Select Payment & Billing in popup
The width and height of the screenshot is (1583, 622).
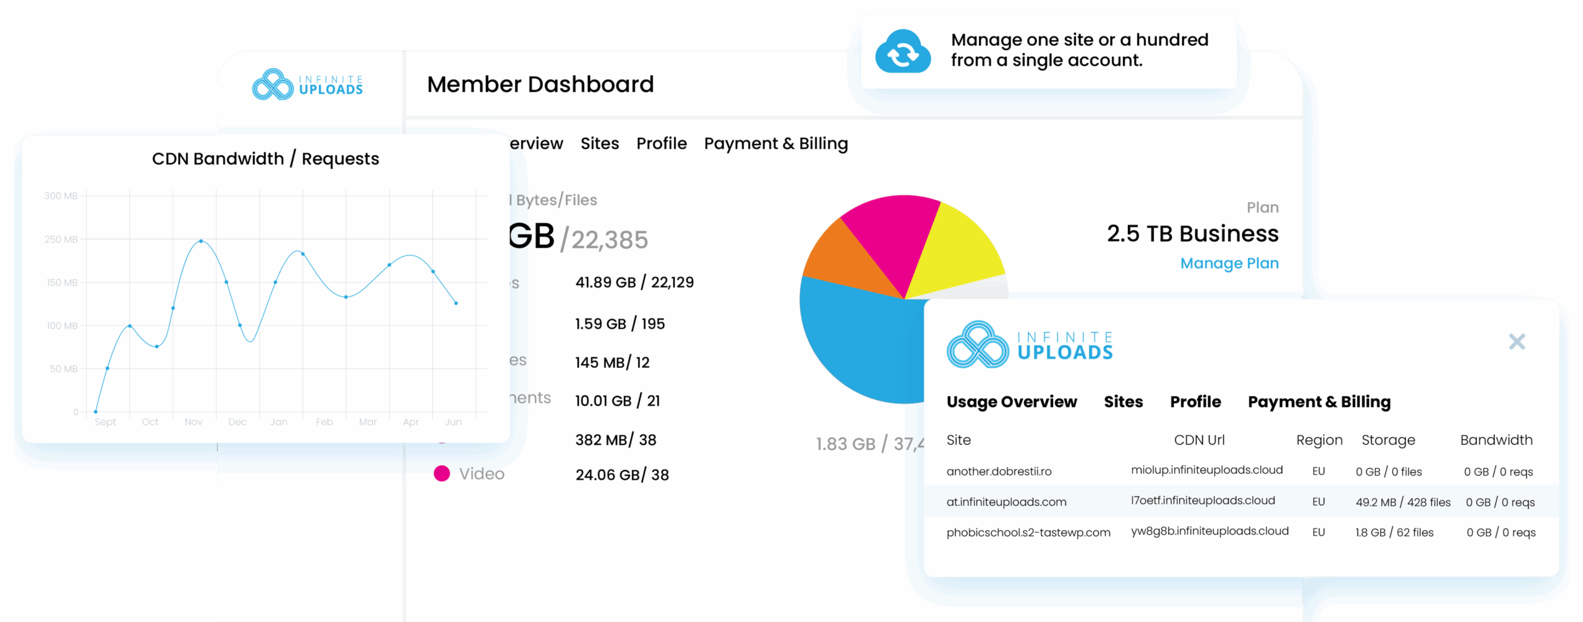1318,402
